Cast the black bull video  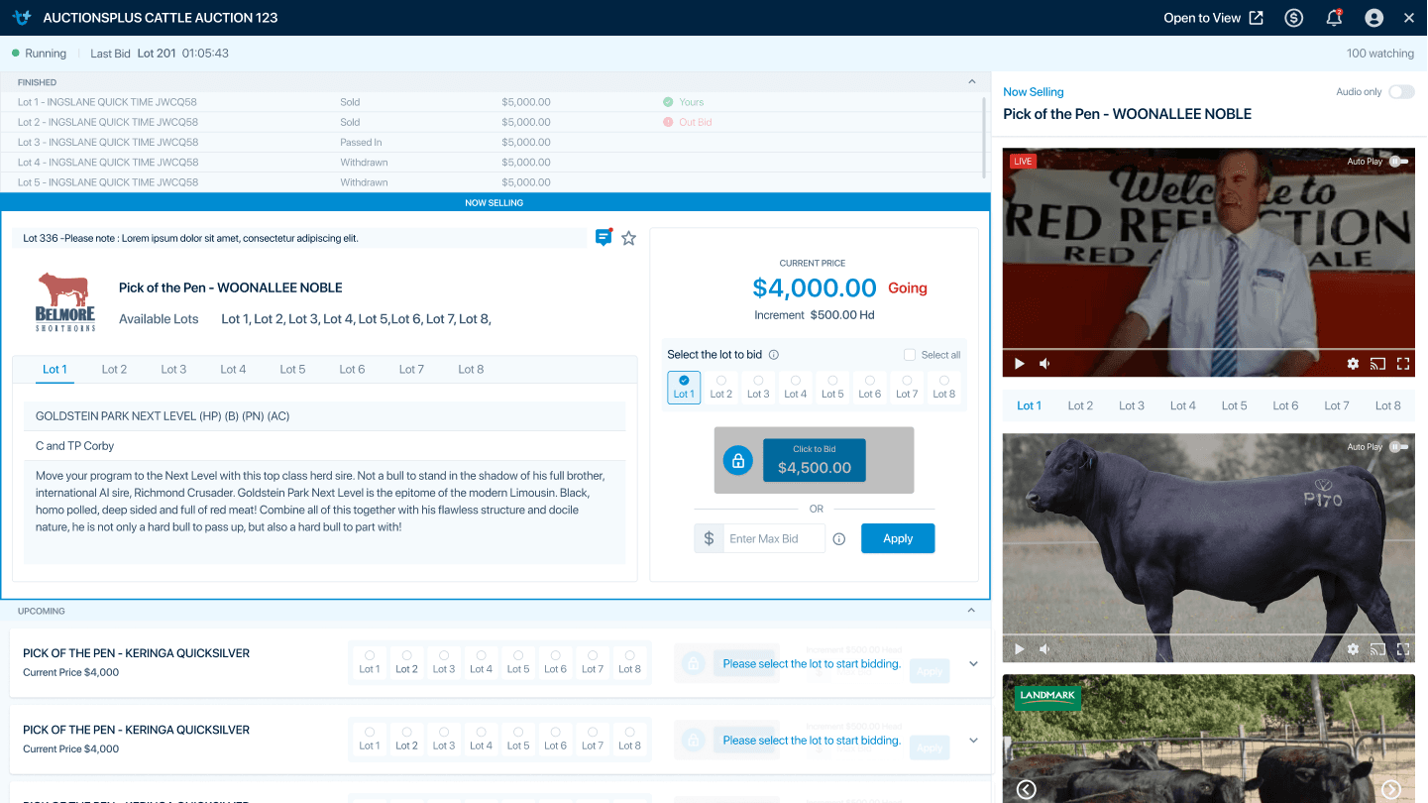[x=1377, y=649]
